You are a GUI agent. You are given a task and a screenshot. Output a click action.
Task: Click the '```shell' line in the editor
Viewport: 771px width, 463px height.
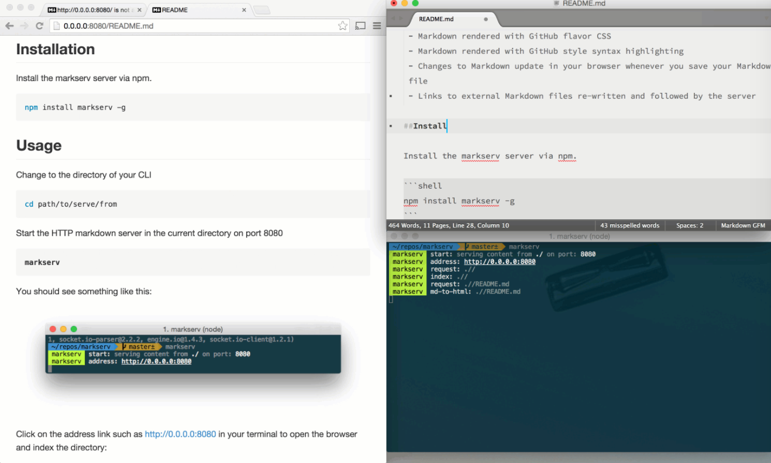click(x=423, y=186)
